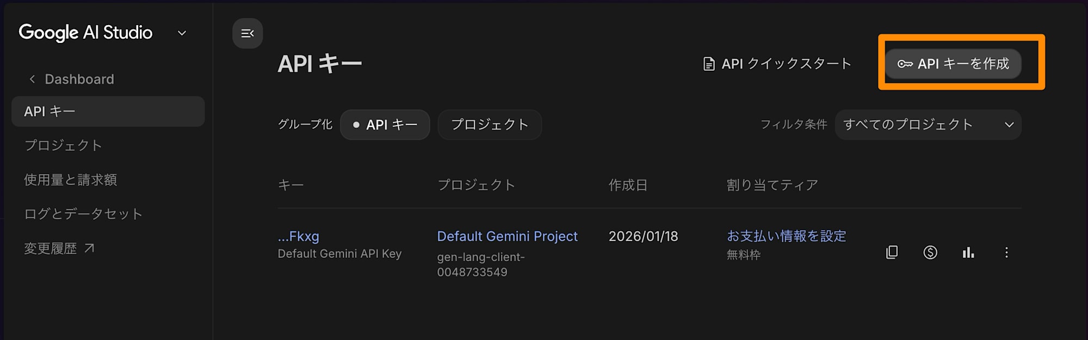The width and height of the screenshot is (1088, 340).
Task: Copy the API key with the copy icon
Action: [892, 252]
